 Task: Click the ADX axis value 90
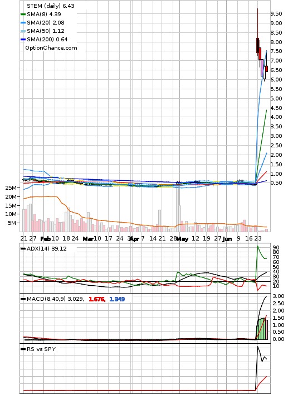[x=276, y=248]
